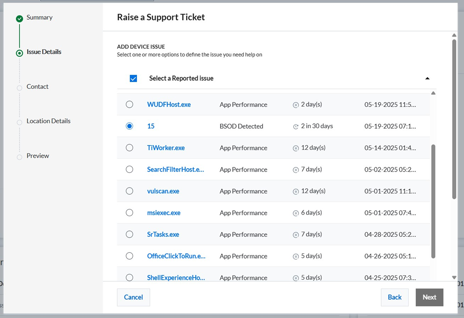464x318 pixels.
Task: Collapse the Select a Reported issue section
Action: tap(427, 79)
